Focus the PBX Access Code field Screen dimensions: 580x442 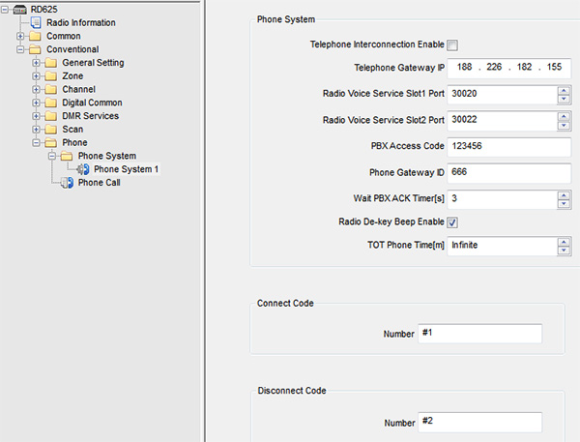tap(509, 146)
